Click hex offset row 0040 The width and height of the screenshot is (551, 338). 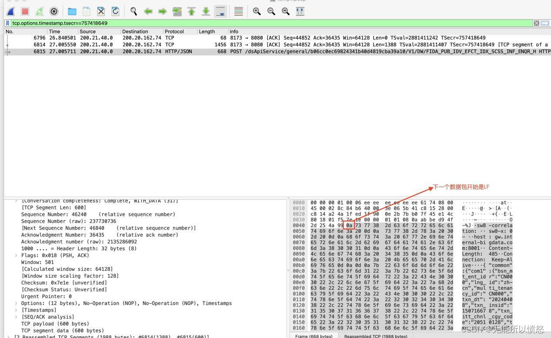click(299, 225)
